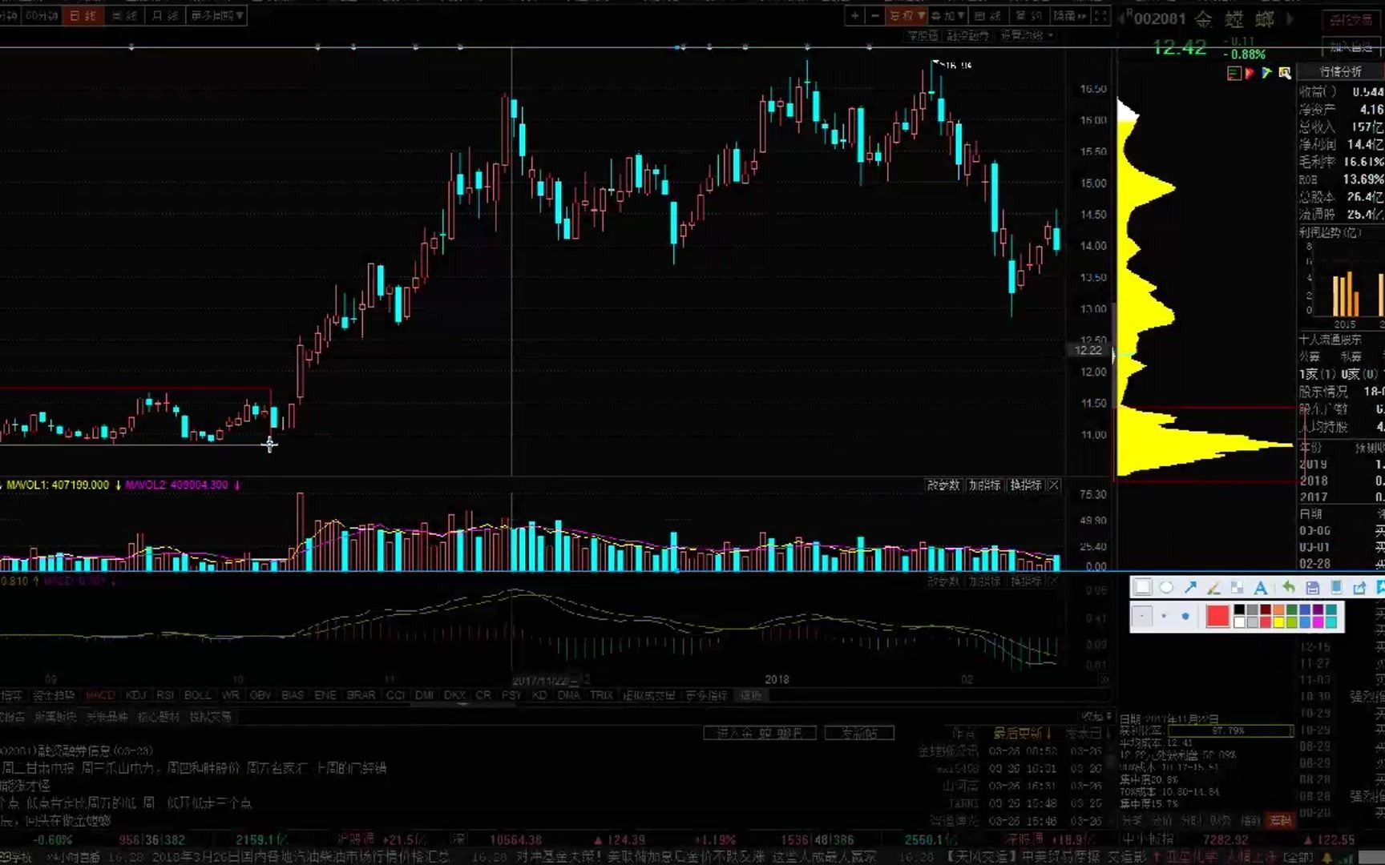Toggle fullscreen chart icon in top toolbar

(1100, 15)
